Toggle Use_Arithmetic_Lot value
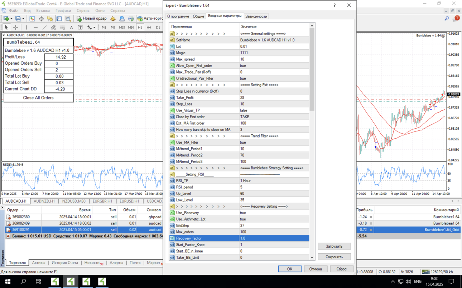 [274, 219]
